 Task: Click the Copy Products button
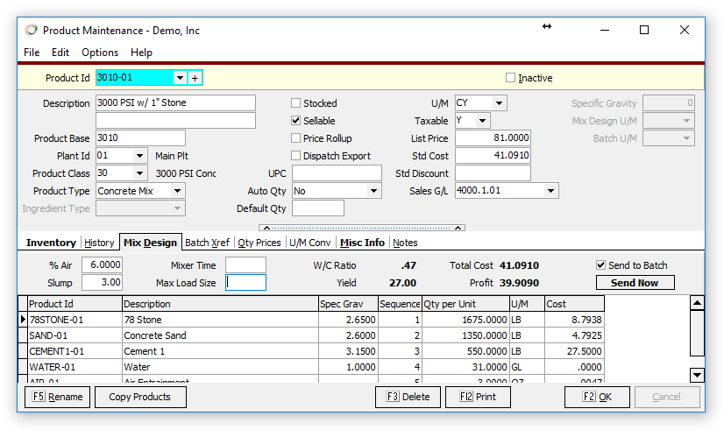tap(139, 397)
